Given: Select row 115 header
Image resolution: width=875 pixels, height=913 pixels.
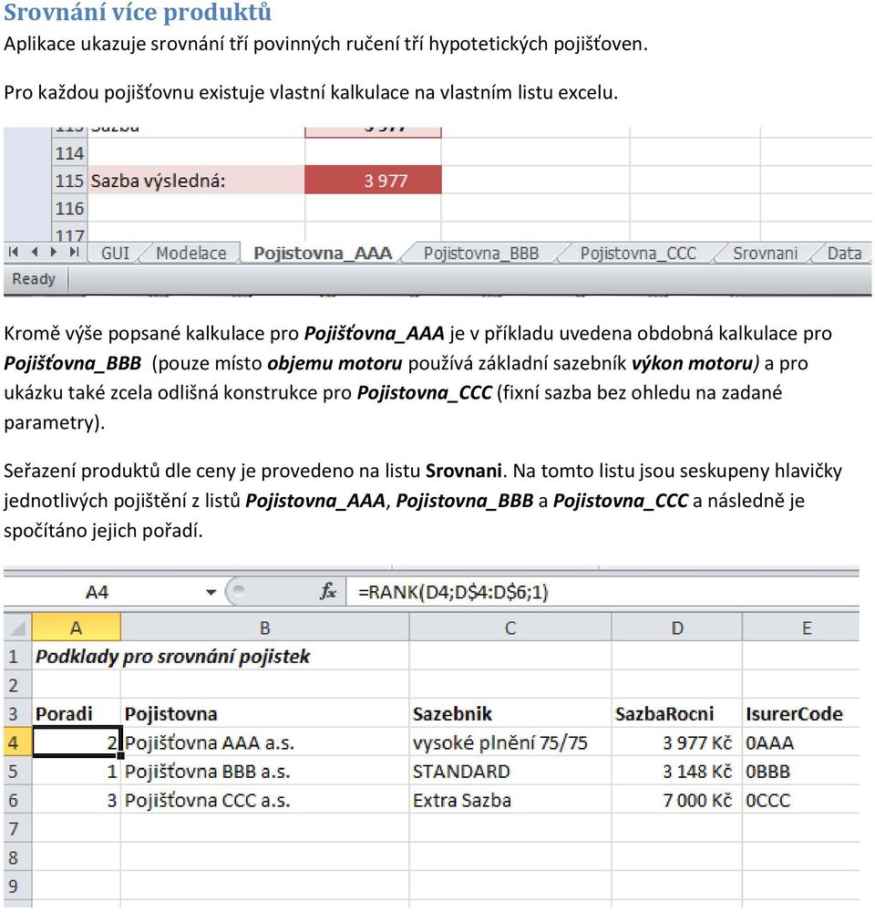Looking at the screenshot, I should click(x=69, y=181).
